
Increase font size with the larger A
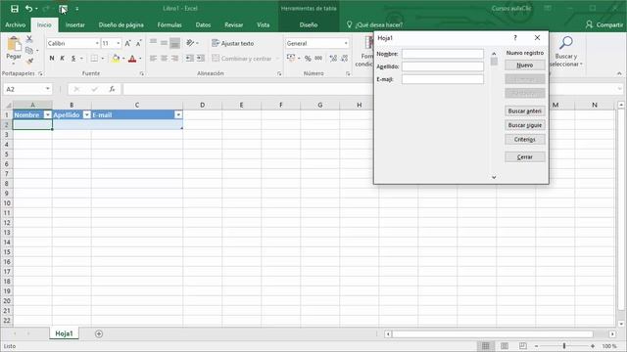point(128,43)
